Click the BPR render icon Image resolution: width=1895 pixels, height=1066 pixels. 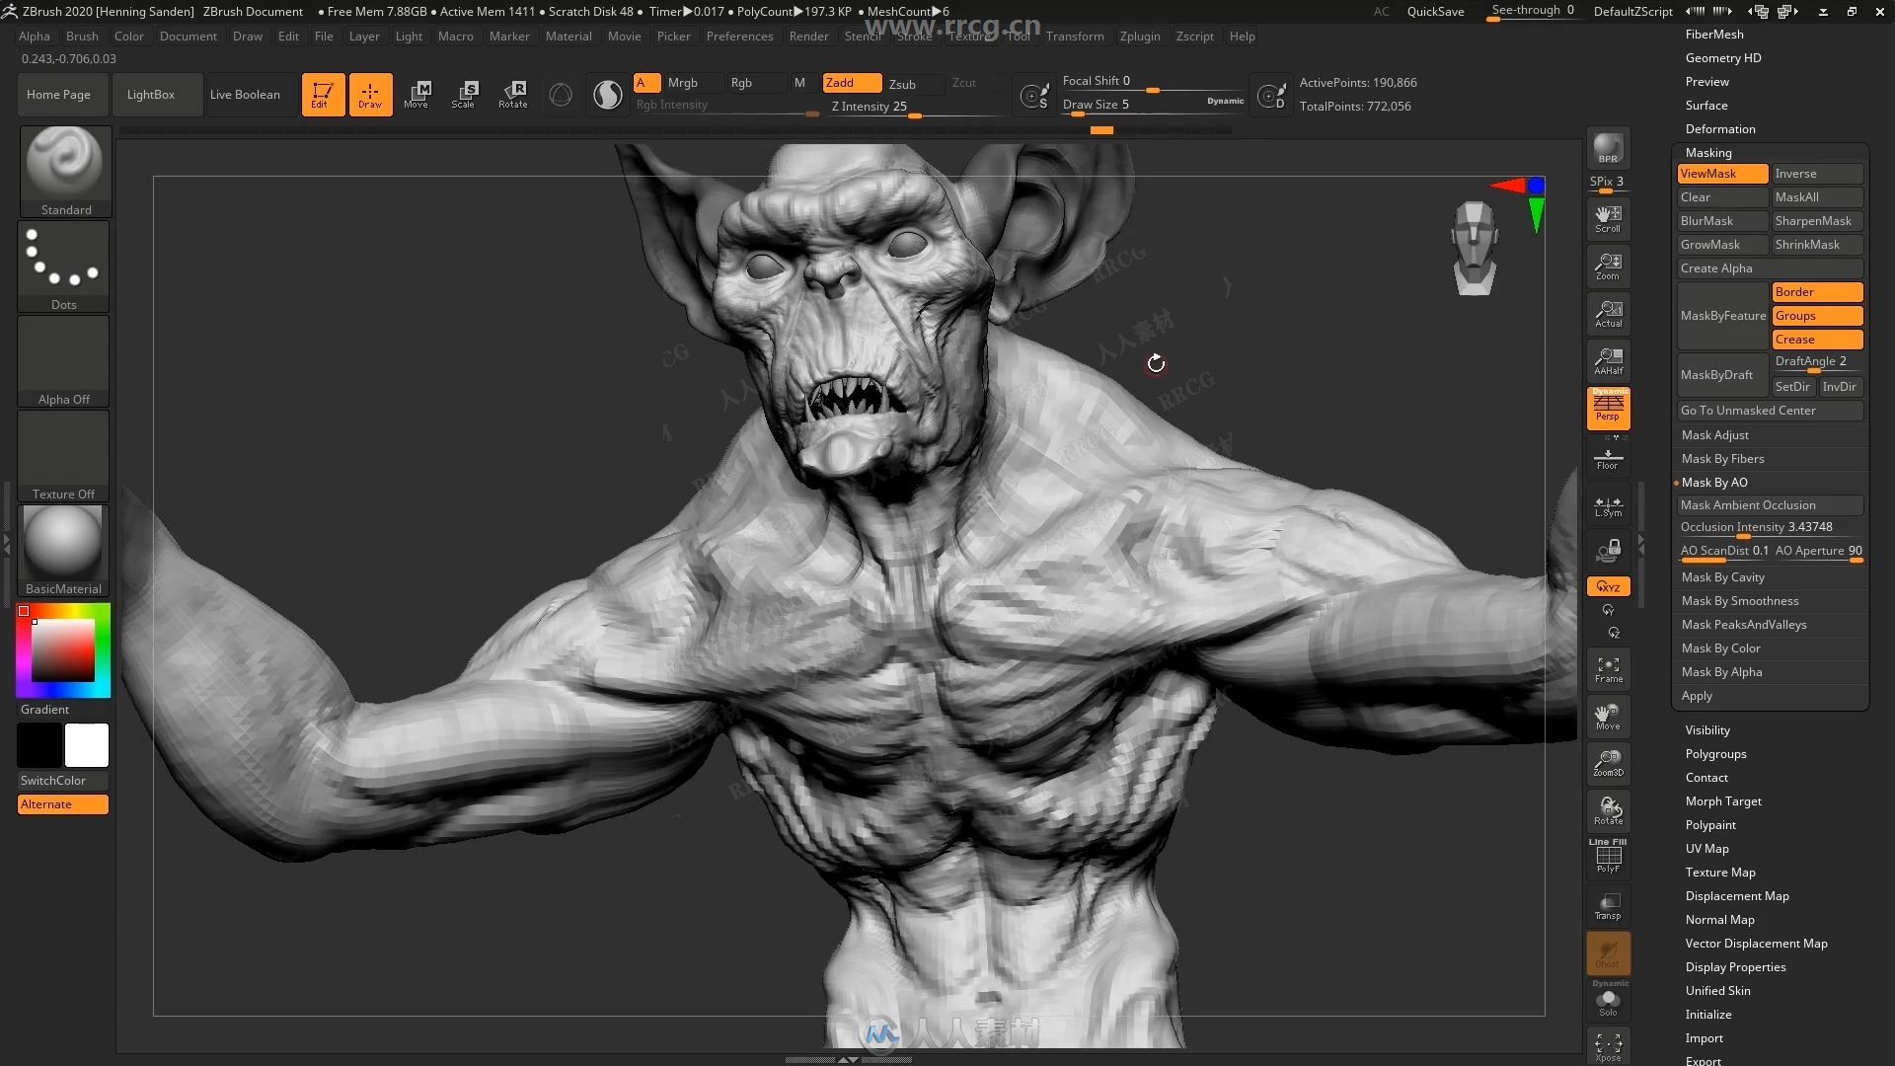[1608, 149]
